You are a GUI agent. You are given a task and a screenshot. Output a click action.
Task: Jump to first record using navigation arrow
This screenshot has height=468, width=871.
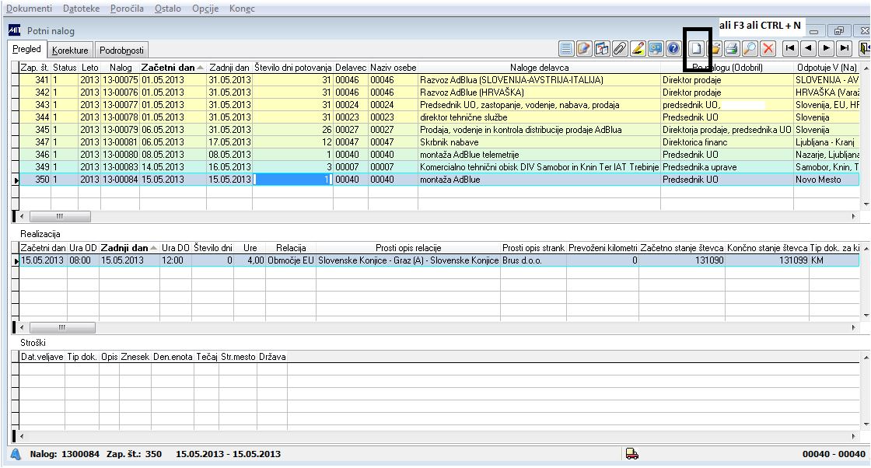pos(790,49)
